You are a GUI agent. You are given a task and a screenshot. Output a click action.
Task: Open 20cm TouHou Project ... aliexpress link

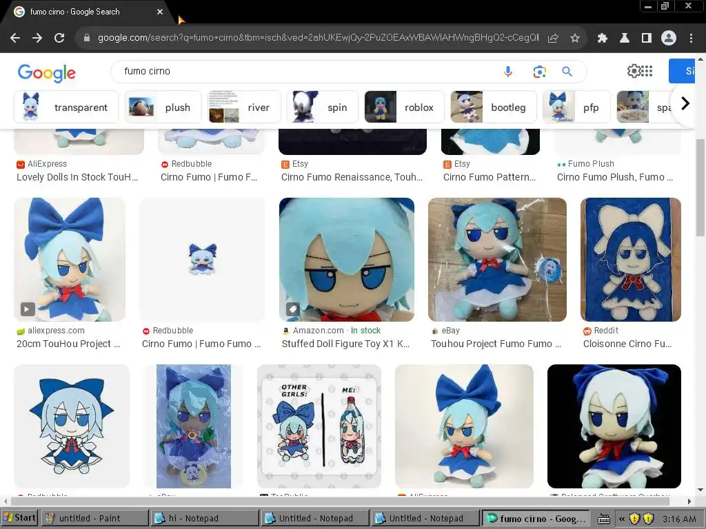pos(68,344)
